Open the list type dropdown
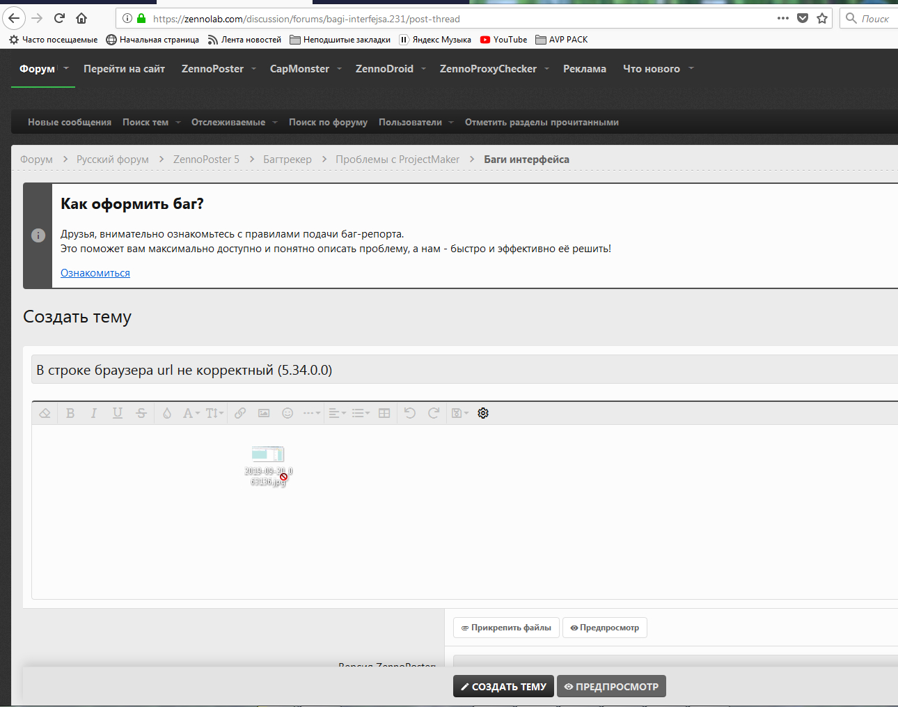The width and height of the screenshot is (898, 707). click(361, 413)
